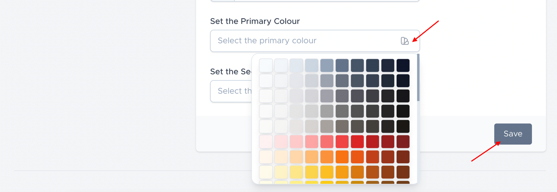Image resolution: width=557 pixels, height=192 pixels.
Task: Choose the sixth, vivid orange swatch in orange row
Action: pos(342,157)
